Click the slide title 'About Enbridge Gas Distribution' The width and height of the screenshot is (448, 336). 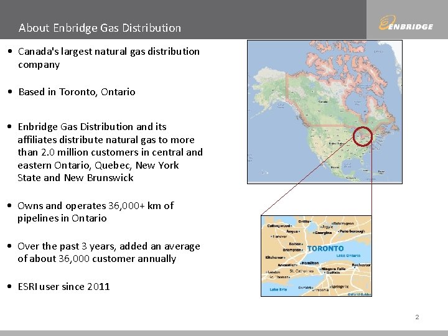point(100,28)
